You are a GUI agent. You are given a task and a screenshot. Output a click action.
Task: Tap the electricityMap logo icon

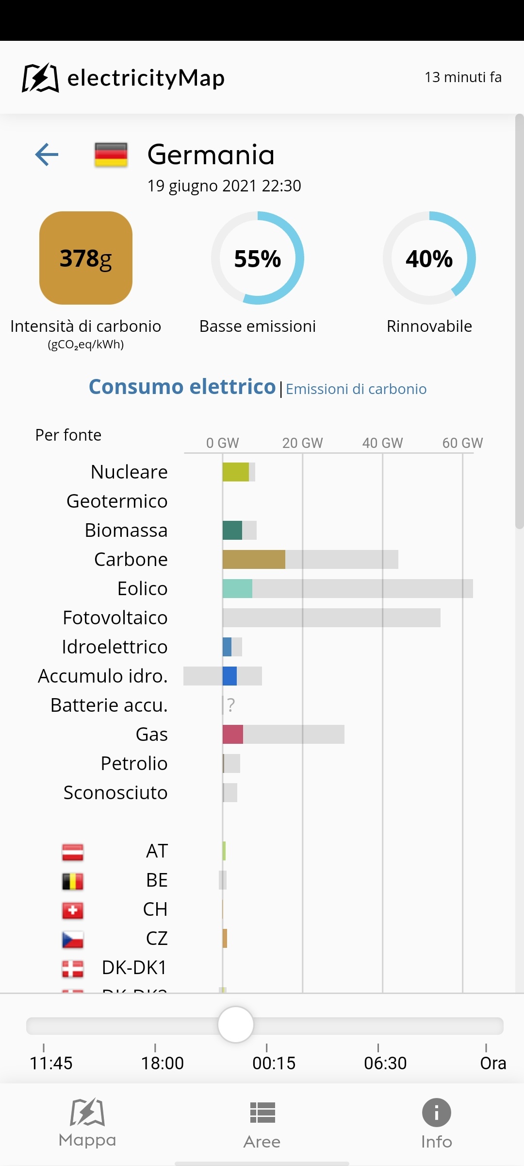(x=40, y=78)
